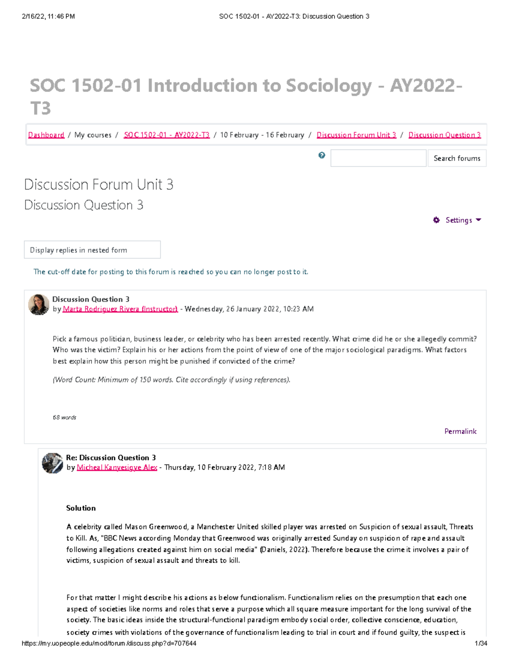This screenshot has height=660, width=510.
Task: Open the SOC 1502-01 - AY2022-T3 course link
Action: 166,135
